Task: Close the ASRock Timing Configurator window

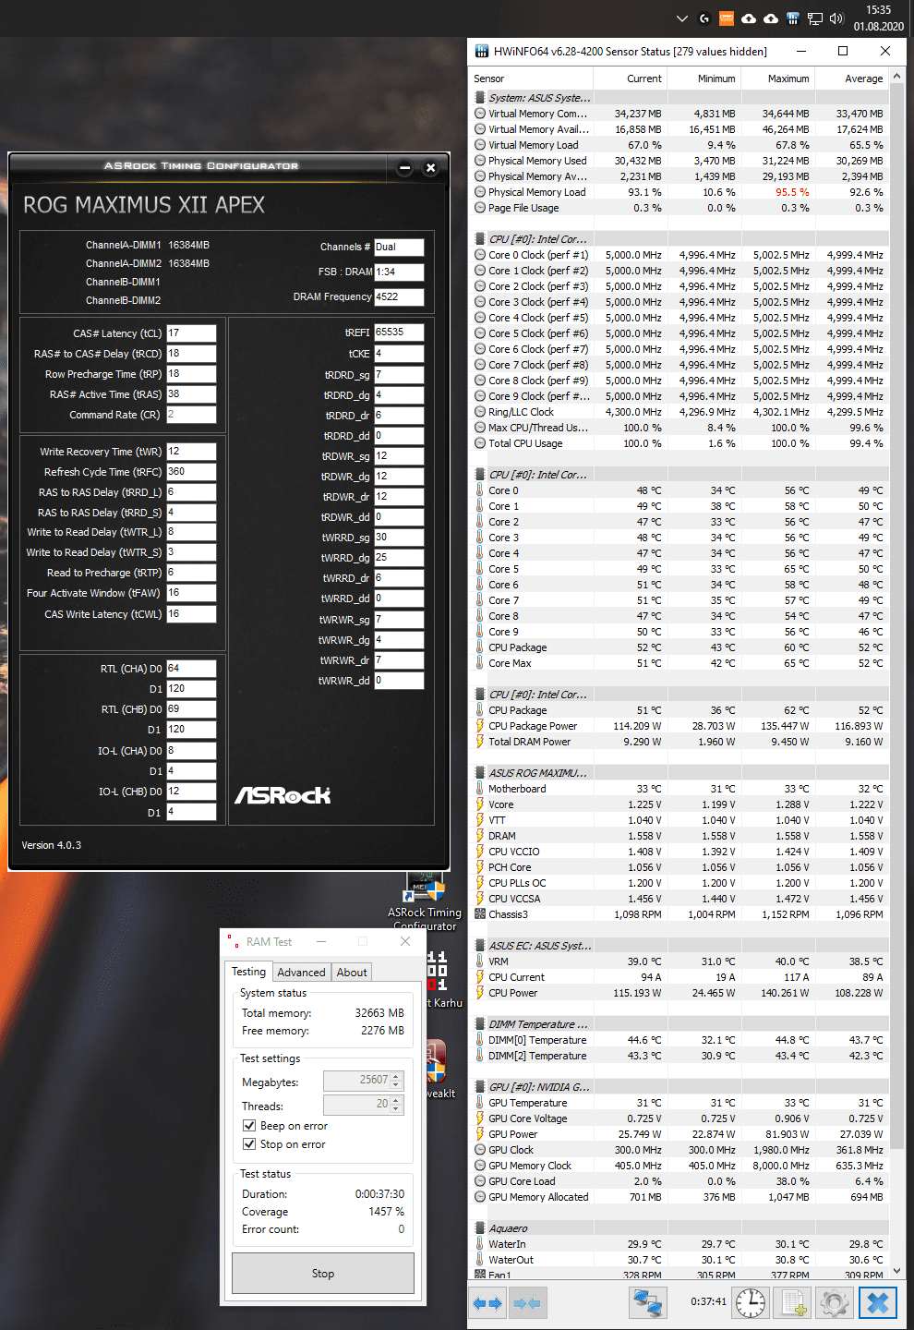Action: click(430, 167)
